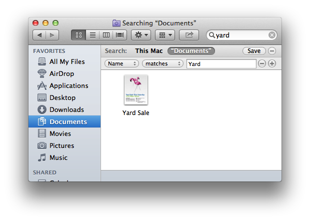
Task: Save this search
Action: (x=253, y=51)
